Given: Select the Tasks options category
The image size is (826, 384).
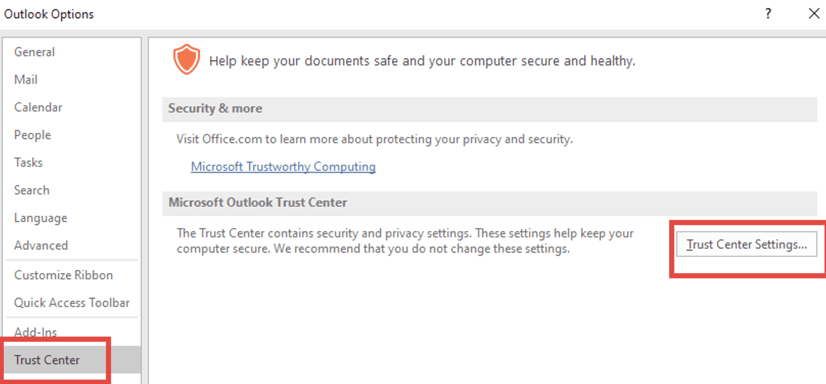Looking at the screenshot, I should pyautogui.click(x=29, y=163).
